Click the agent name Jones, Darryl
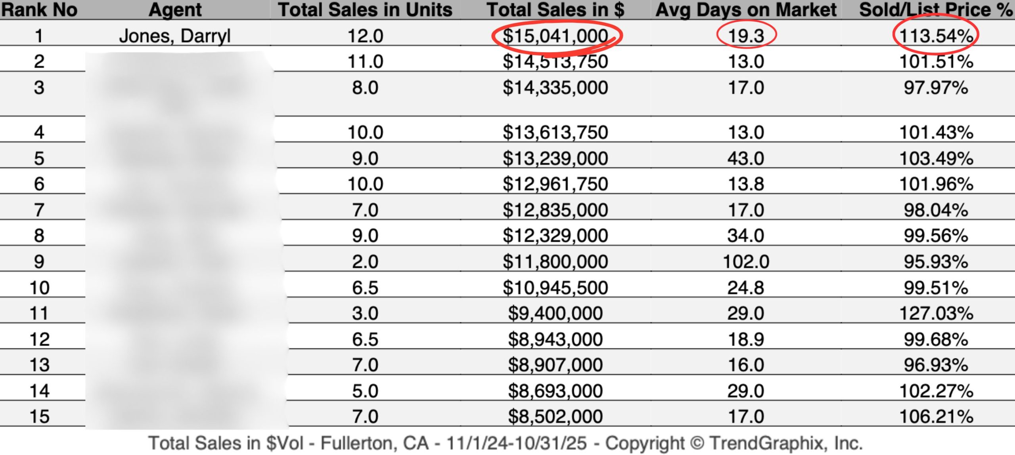Viewport: 1015px width, 455px height. (x=175, y=36)
